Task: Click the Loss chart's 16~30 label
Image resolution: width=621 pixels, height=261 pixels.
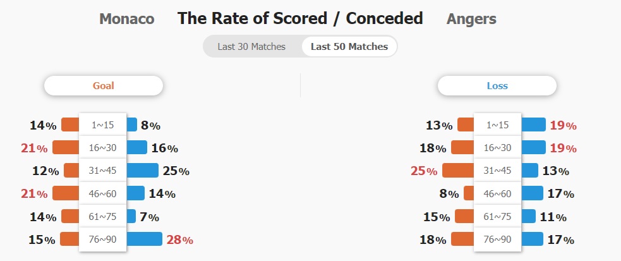Action: tap(497, 148)
